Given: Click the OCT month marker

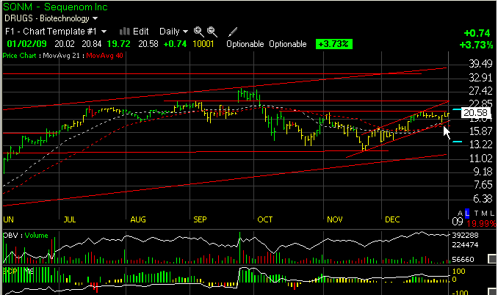Looking at the screenshot, I should (x=265, y=219).
